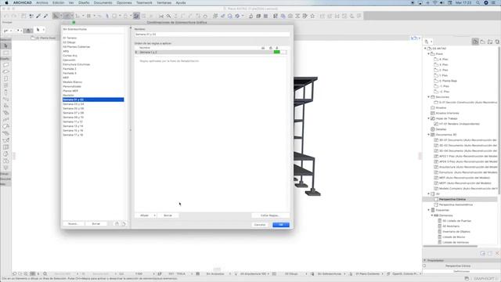
Task: Click the Undo arrow in the toolbar
Action: click(6, 16)
